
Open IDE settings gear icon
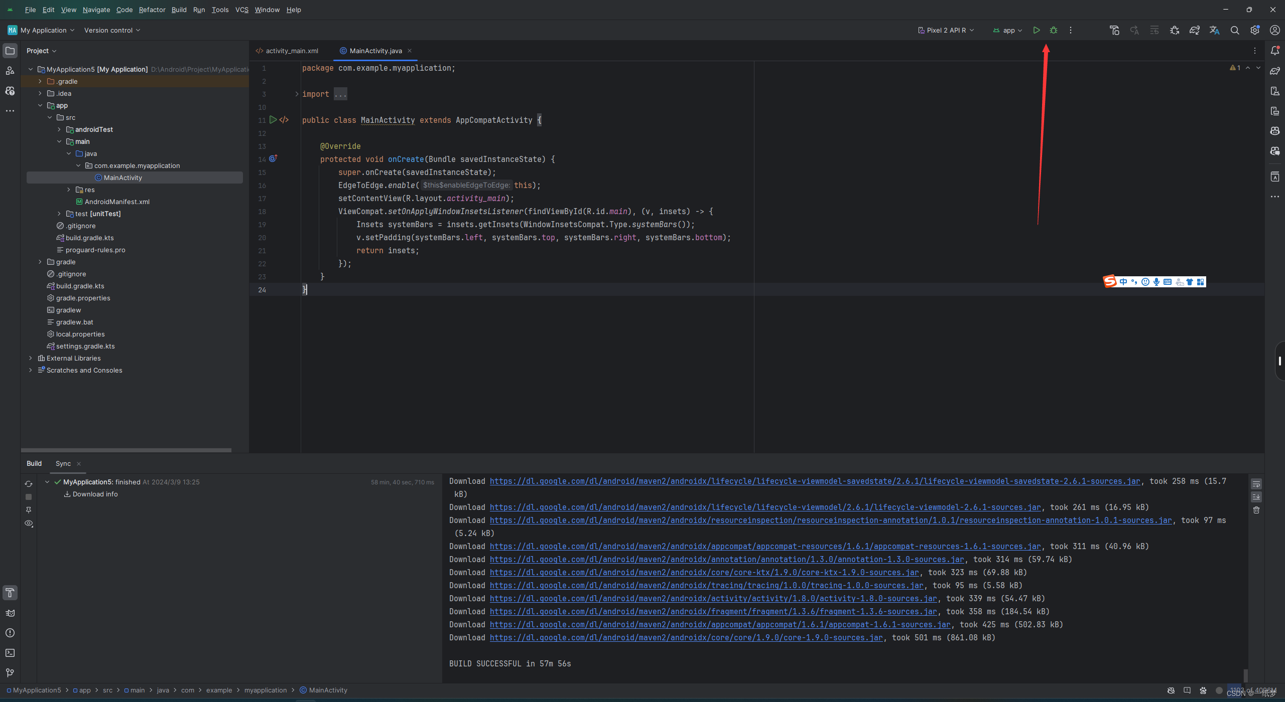coord(1254,30)
